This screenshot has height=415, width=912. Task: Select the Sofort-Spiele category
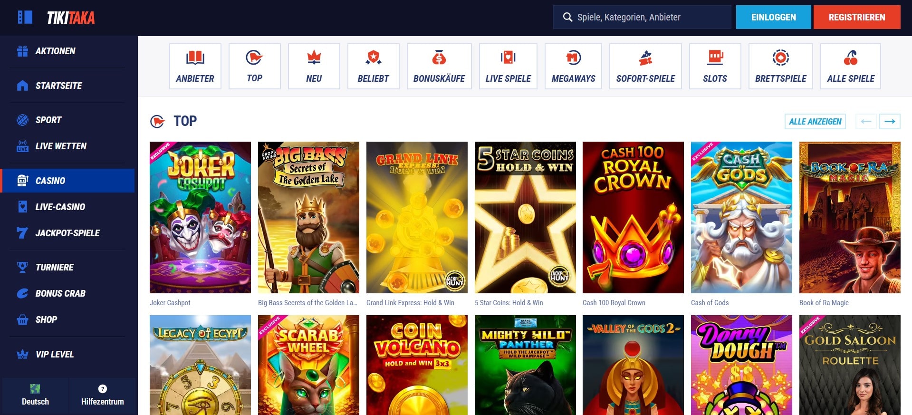click(x=645, y=66)
